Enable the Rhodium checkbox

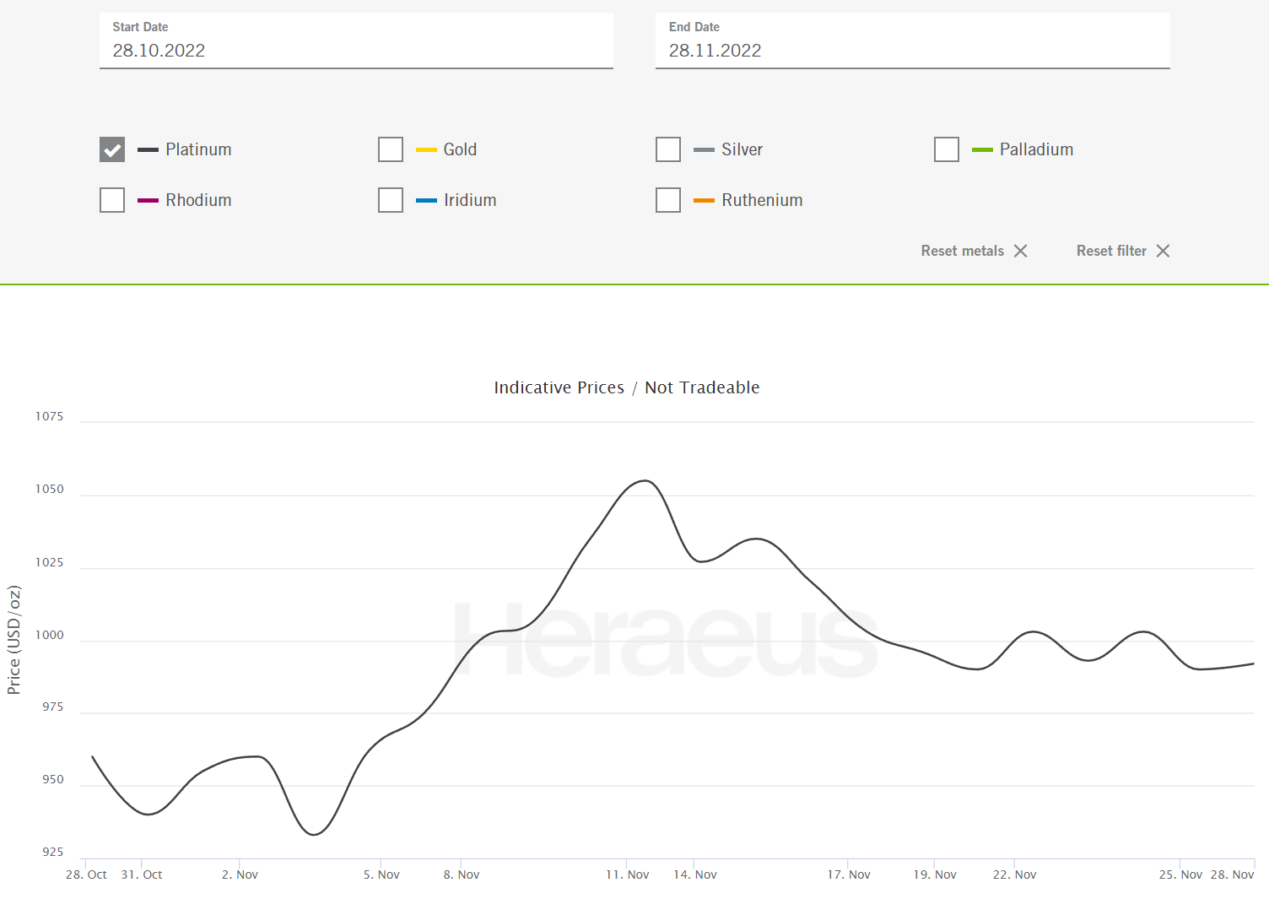[x=112, y=200]
